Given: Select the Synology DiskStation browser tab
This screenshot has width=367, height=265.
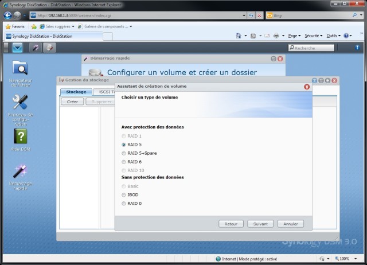Looking at the screenshot, I should coord(53,36).
